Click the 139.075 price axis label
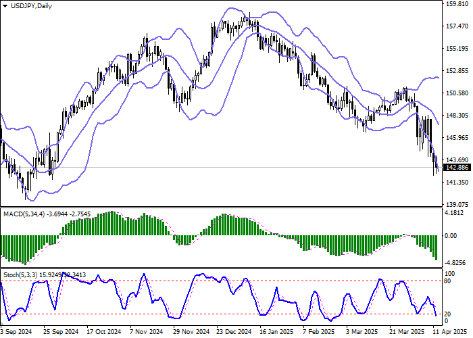The height and width of the screenshot is (338, 473). 457,205
